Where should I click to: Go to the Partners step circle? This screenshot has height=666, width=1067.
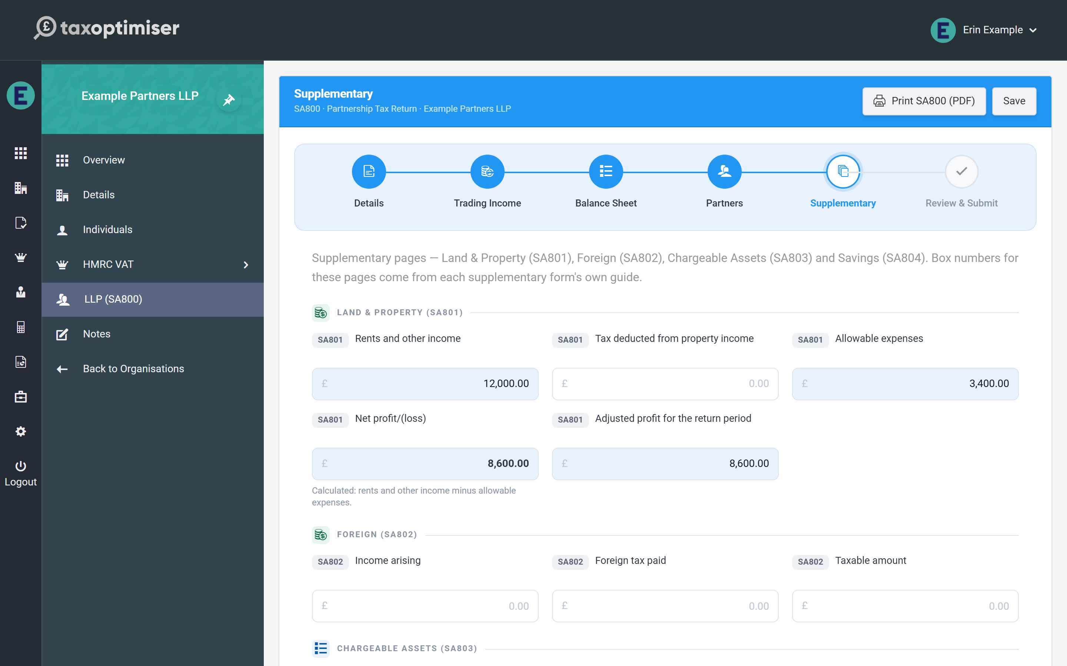[724, 171]
